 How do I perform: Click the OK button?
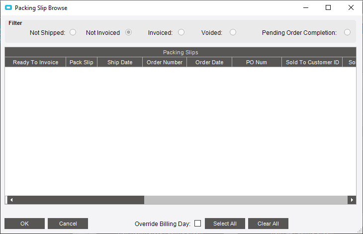point(24,224)
